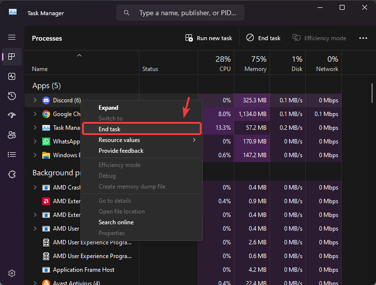Open the Users page icon
376x285 pixels.
coord(12,135)
